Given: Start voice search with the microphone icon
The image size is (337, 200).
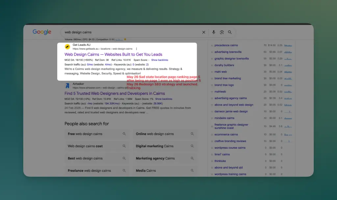Looking at the screenshot, I should click(214, 32).
